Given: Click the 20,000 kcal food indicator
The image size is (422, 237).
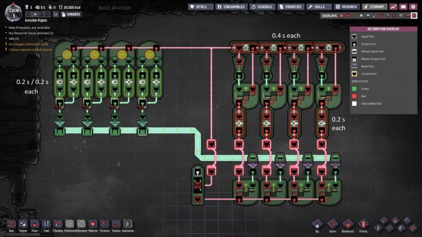Looking at the screenshot, I should point(70,7).
